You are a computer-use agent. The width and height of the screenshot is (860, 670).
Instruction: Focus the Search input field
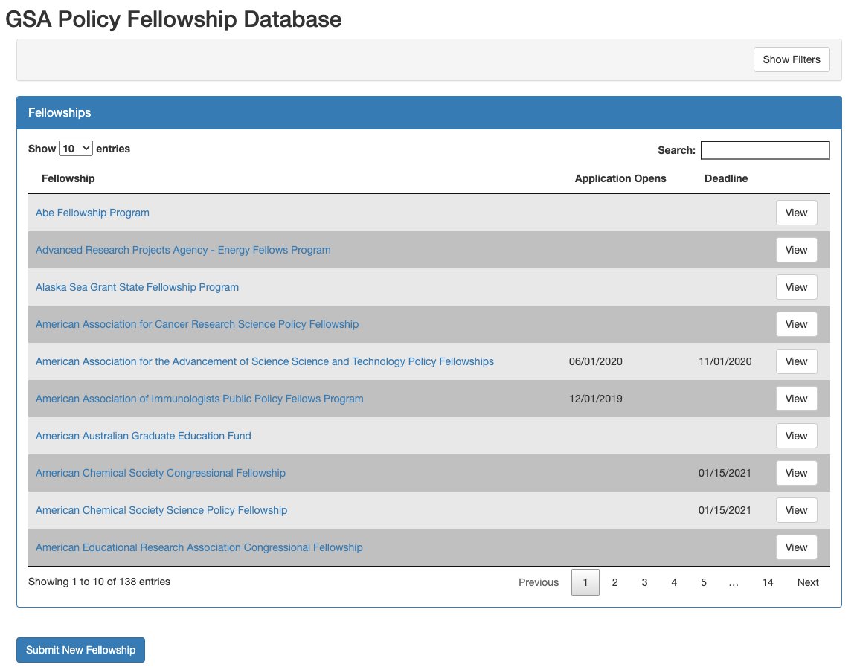pos(765,150)
